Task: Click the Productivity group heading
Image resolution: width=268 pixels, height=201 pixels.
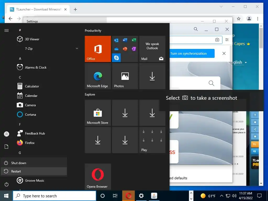Action: click(x=93, y=31)
